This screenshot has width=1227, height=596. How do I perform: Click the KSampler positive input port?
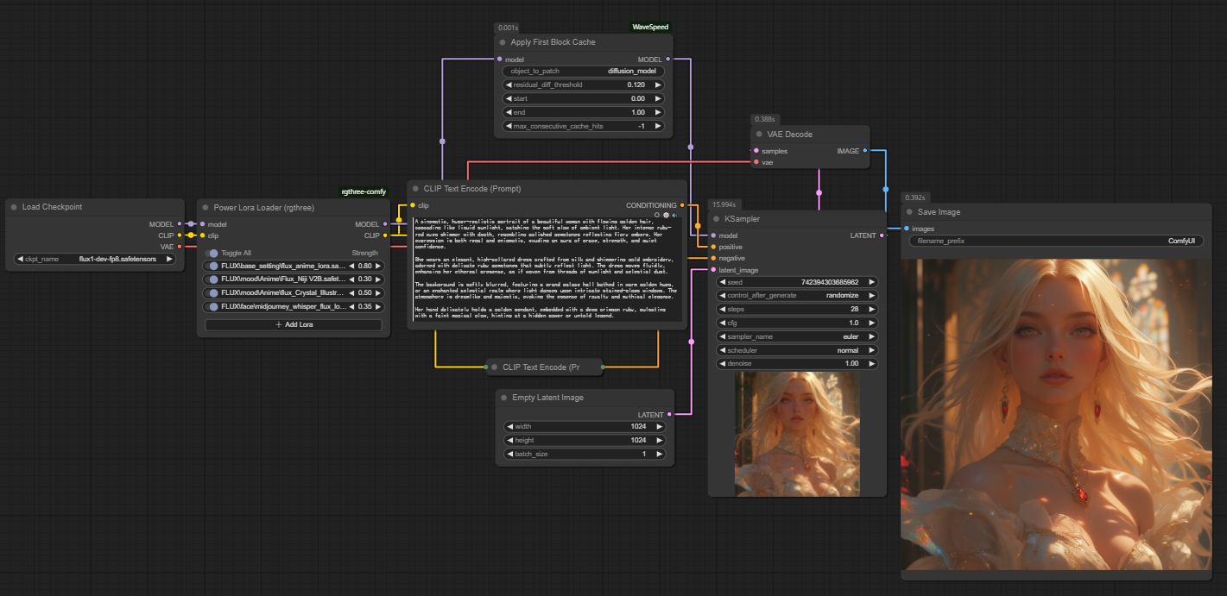tap(713, 247)
